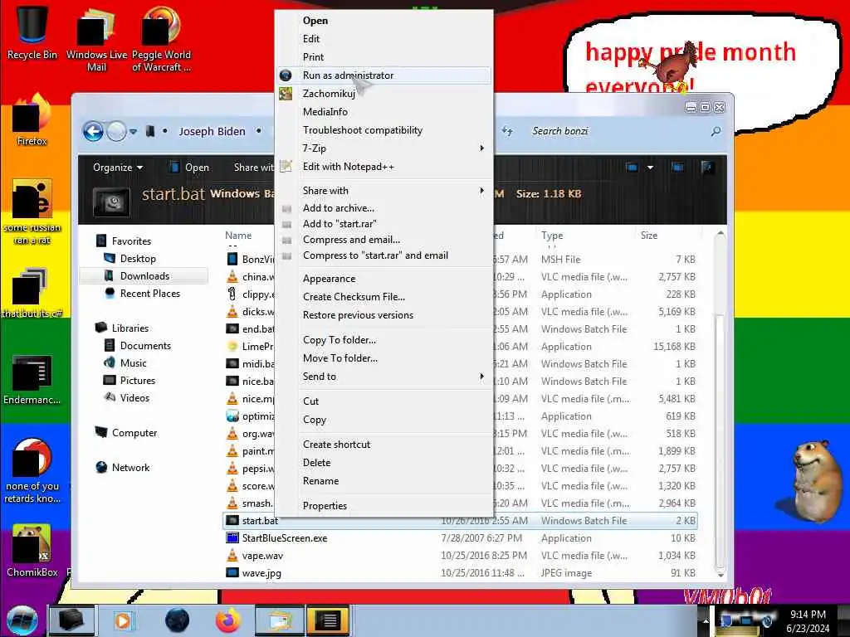Open Windows Live Mail desktop icon
Image resolution: width=850 pixels, height=637 pixels.
(96, 38)
